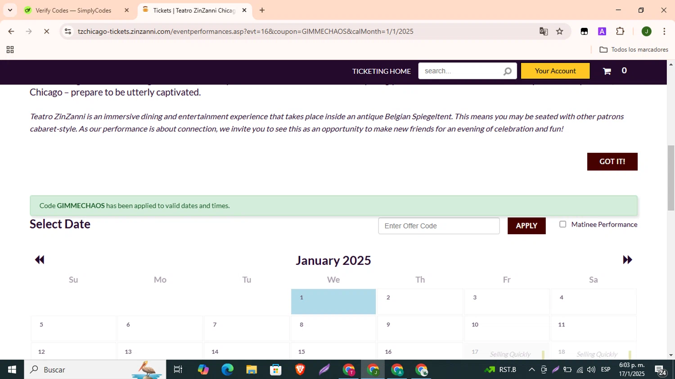Click the browser address bar URL
The image size is (675, 379).
tap(245, 31)
